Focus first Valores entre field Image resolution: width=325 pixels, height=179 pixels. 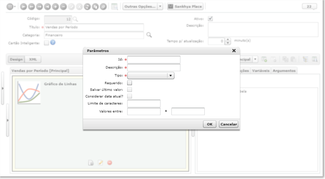[x=144, y=111]
